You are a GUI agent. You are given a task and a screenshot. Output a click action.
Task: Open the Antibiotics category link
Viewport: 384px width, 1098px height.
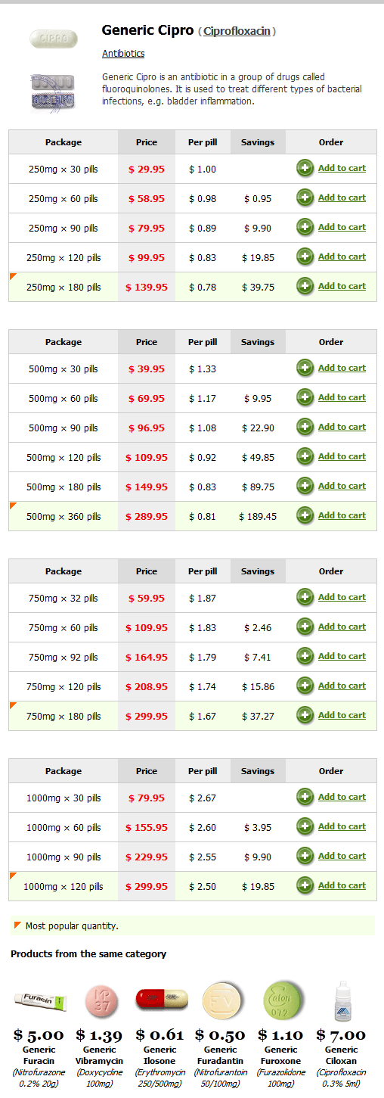pos(123,54)
